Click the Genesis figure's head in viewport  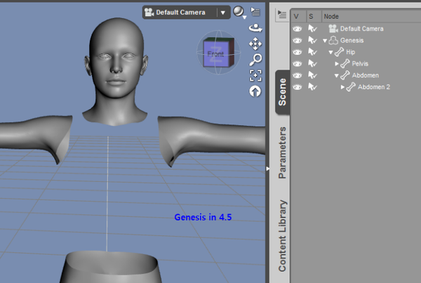[116, 60]
